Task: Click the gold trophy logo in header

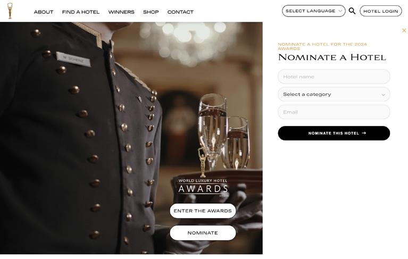Action: tap(10, 11)
